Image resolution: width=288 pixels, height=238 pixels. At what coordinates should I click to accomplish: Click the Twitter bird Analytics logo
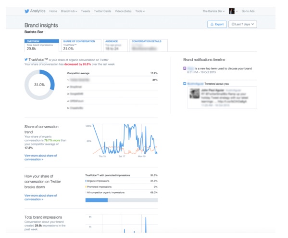point(35,11)
